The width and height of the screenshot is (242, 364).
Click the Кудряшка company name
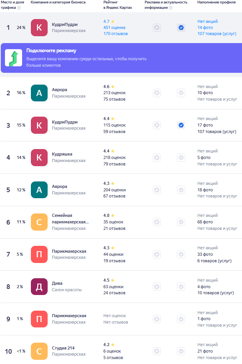pos(62,154)
